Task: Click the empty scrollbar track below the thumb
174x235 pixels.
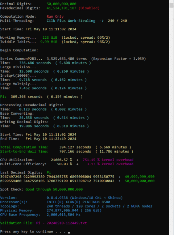Action: (x=171, y=120)
